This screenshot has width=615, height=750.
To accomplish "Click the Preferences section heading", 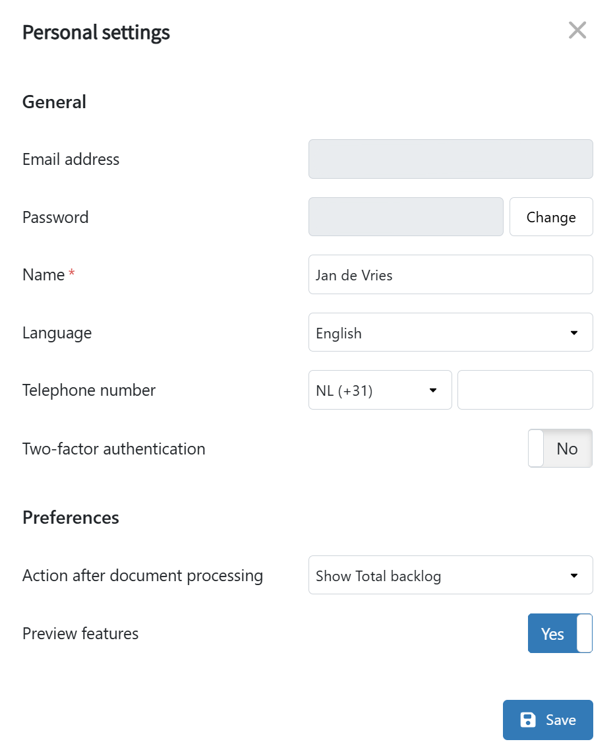I will (x=71, y=518).
